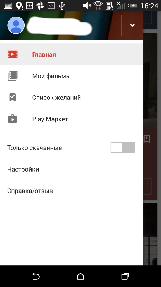Tap the Android back navigation icon
Viewport: 161px width, 287px height.
coord(36,276)
